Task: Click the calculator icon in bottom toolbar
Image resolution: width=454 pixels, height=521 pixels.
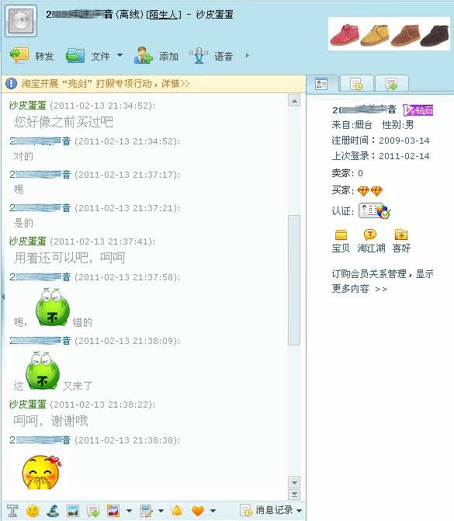Action: click(x=147, y=511)
